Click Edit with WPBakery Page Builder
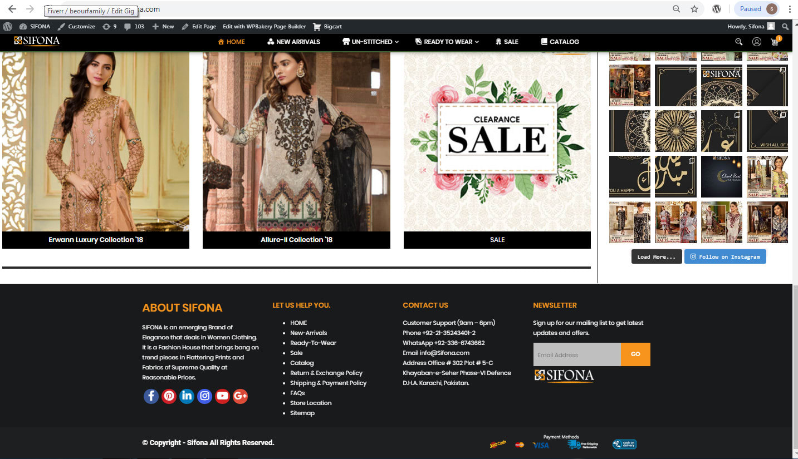Image resolution: width=798 pixels, height=459 pixels. coord(265,26)
